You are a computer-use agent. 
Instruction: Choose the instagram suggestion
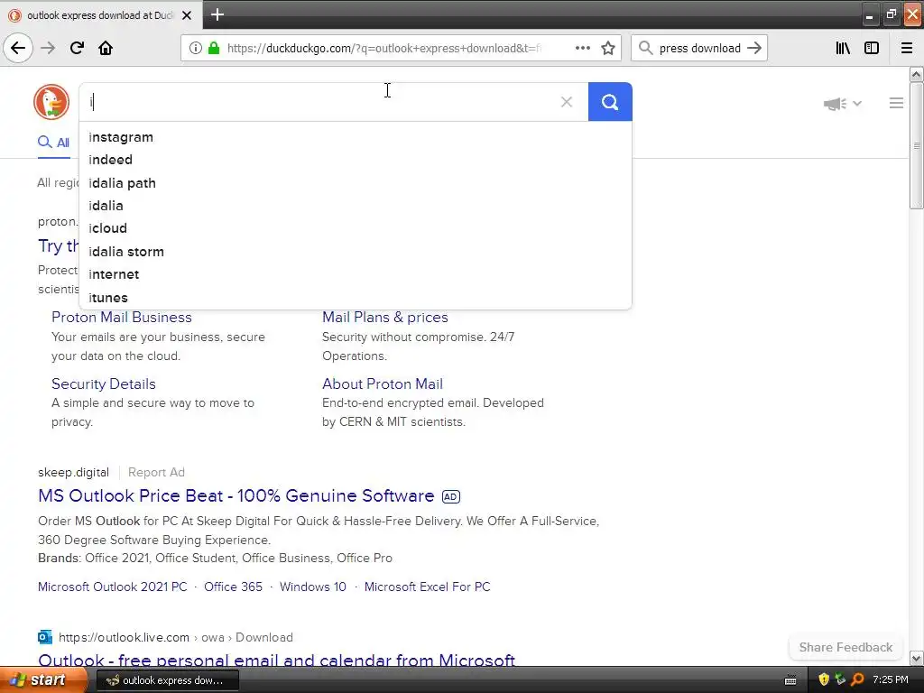pos(355,137)
